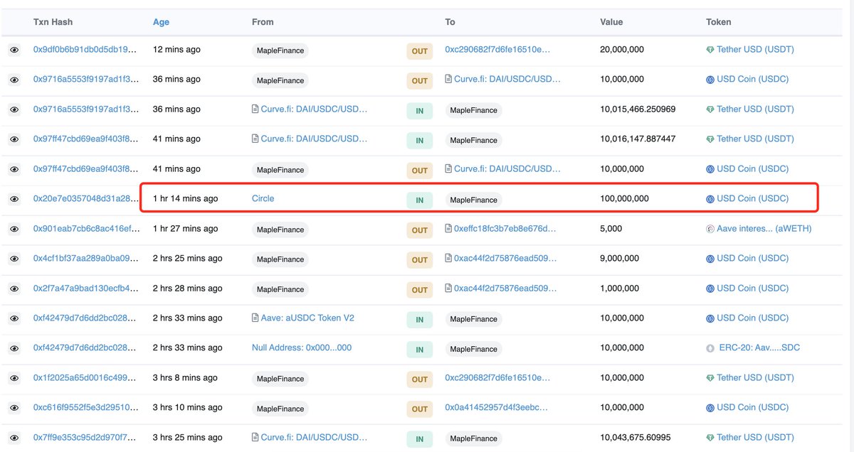
Task: Click the value 10,016,147.887447
Action: [638, 139]
